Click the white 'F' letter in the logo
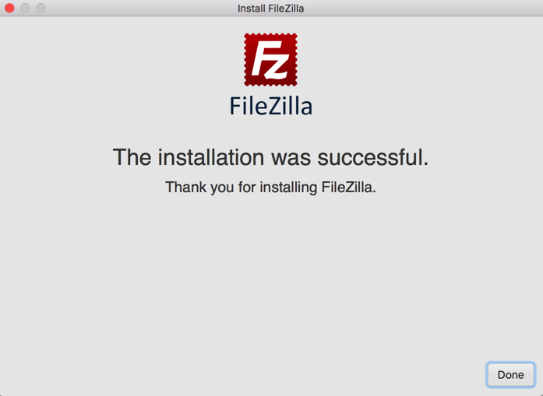Screen dimensions: 543x396 [x=265, y=58]
